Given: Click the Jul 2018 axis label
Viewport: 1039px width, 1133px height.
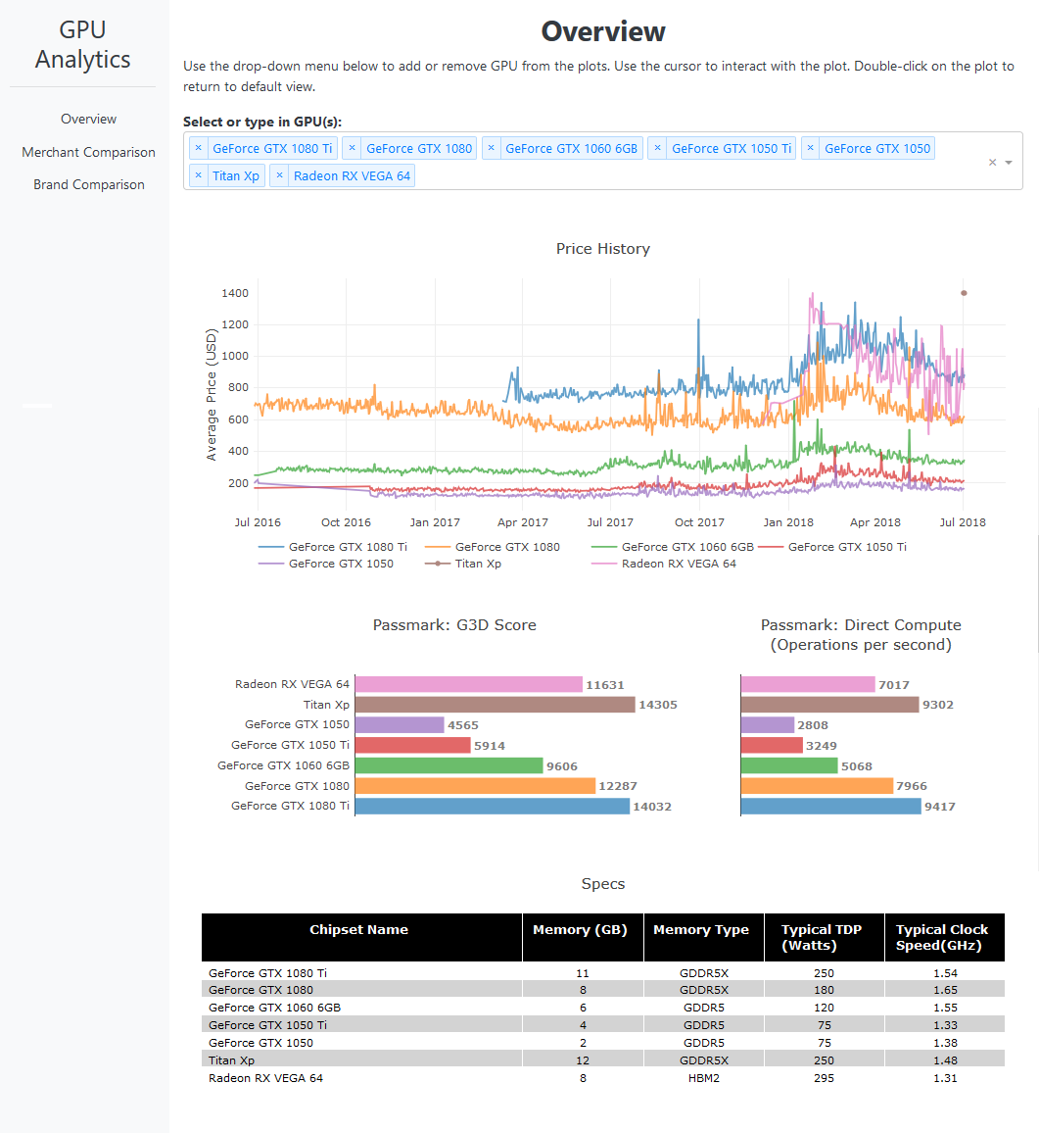Looking at the screenshot, I should [x=963, y=522].
